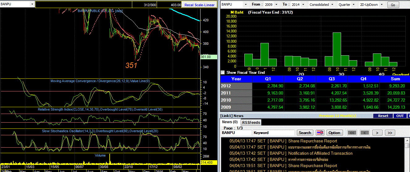Screen dimensions: 410x172
Task: Click the tallest 3Q 2010 bar
Action: tap(337, 49)
